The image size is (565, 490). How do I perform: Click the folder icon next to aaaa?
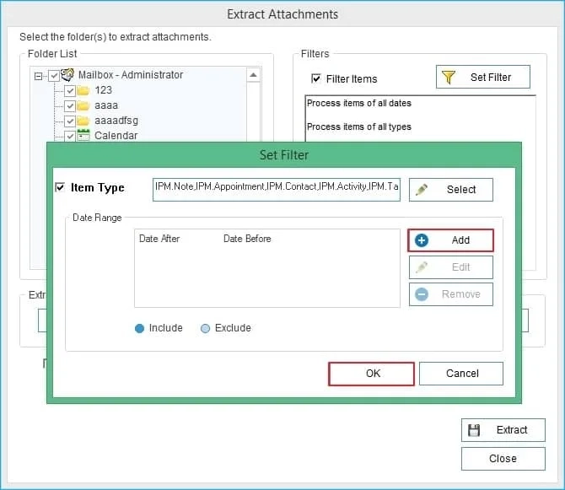[x=83, y=105]
